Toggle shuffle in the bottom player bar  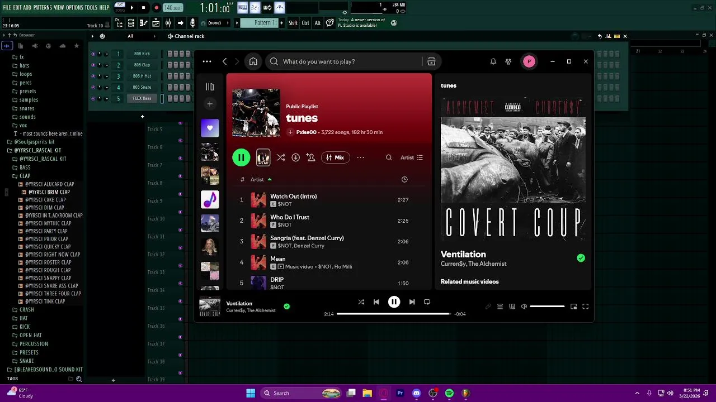(x=361, y=302)
